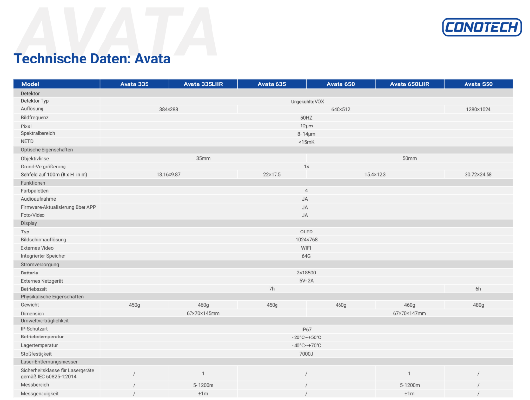530x400 pixels.
Task: Select the 6h operating time value
Action: [x=478, y=289]
